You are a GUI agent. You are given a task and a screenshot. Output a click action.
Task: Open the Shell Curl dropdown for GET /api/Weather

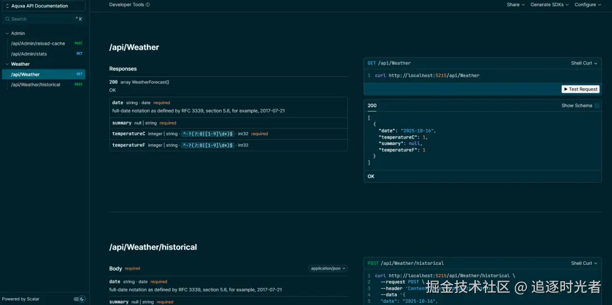pyautogui.click(x=584, y=63)
